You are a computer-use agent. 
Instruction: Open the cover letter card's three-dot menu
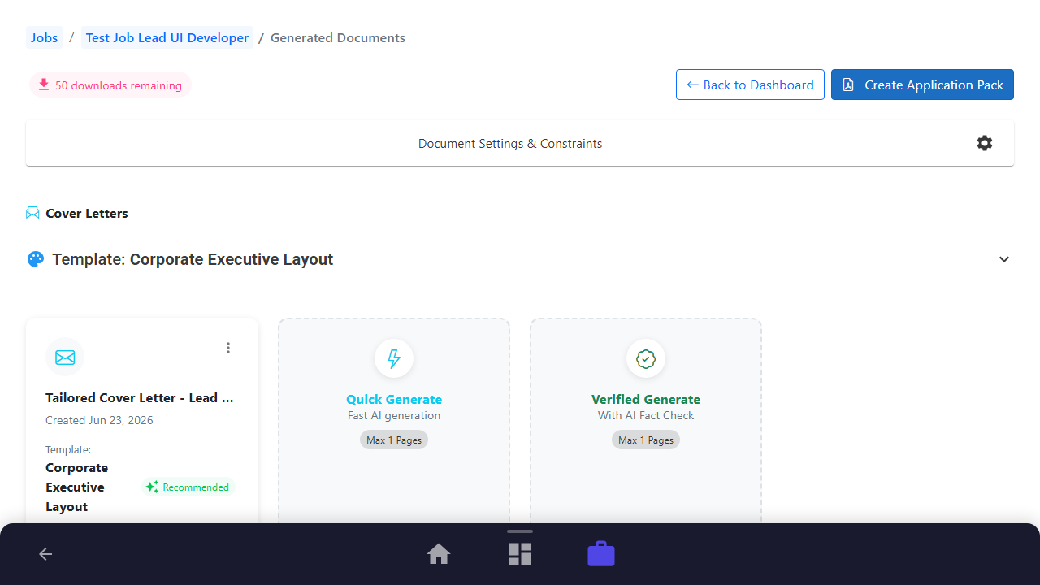228,348
